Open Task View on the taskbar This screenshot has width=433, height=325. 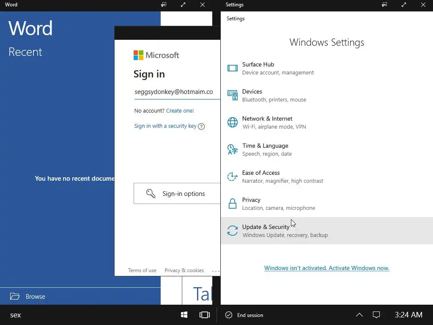pyautogui.click(x=205, y=315)
